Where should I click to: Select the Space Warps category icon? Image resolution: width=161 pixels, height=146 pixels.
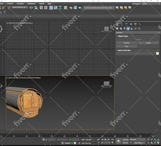(135, 29)
